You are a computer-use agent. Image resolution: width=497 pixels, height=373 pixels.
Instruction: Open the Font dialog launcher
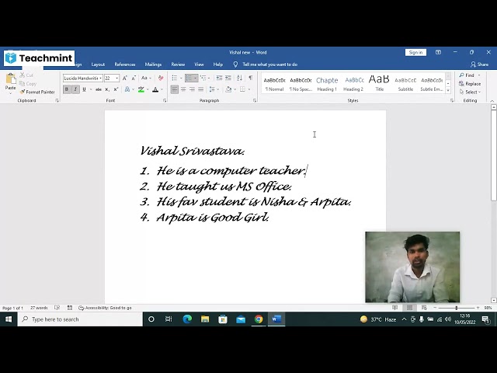click(165, 100)
